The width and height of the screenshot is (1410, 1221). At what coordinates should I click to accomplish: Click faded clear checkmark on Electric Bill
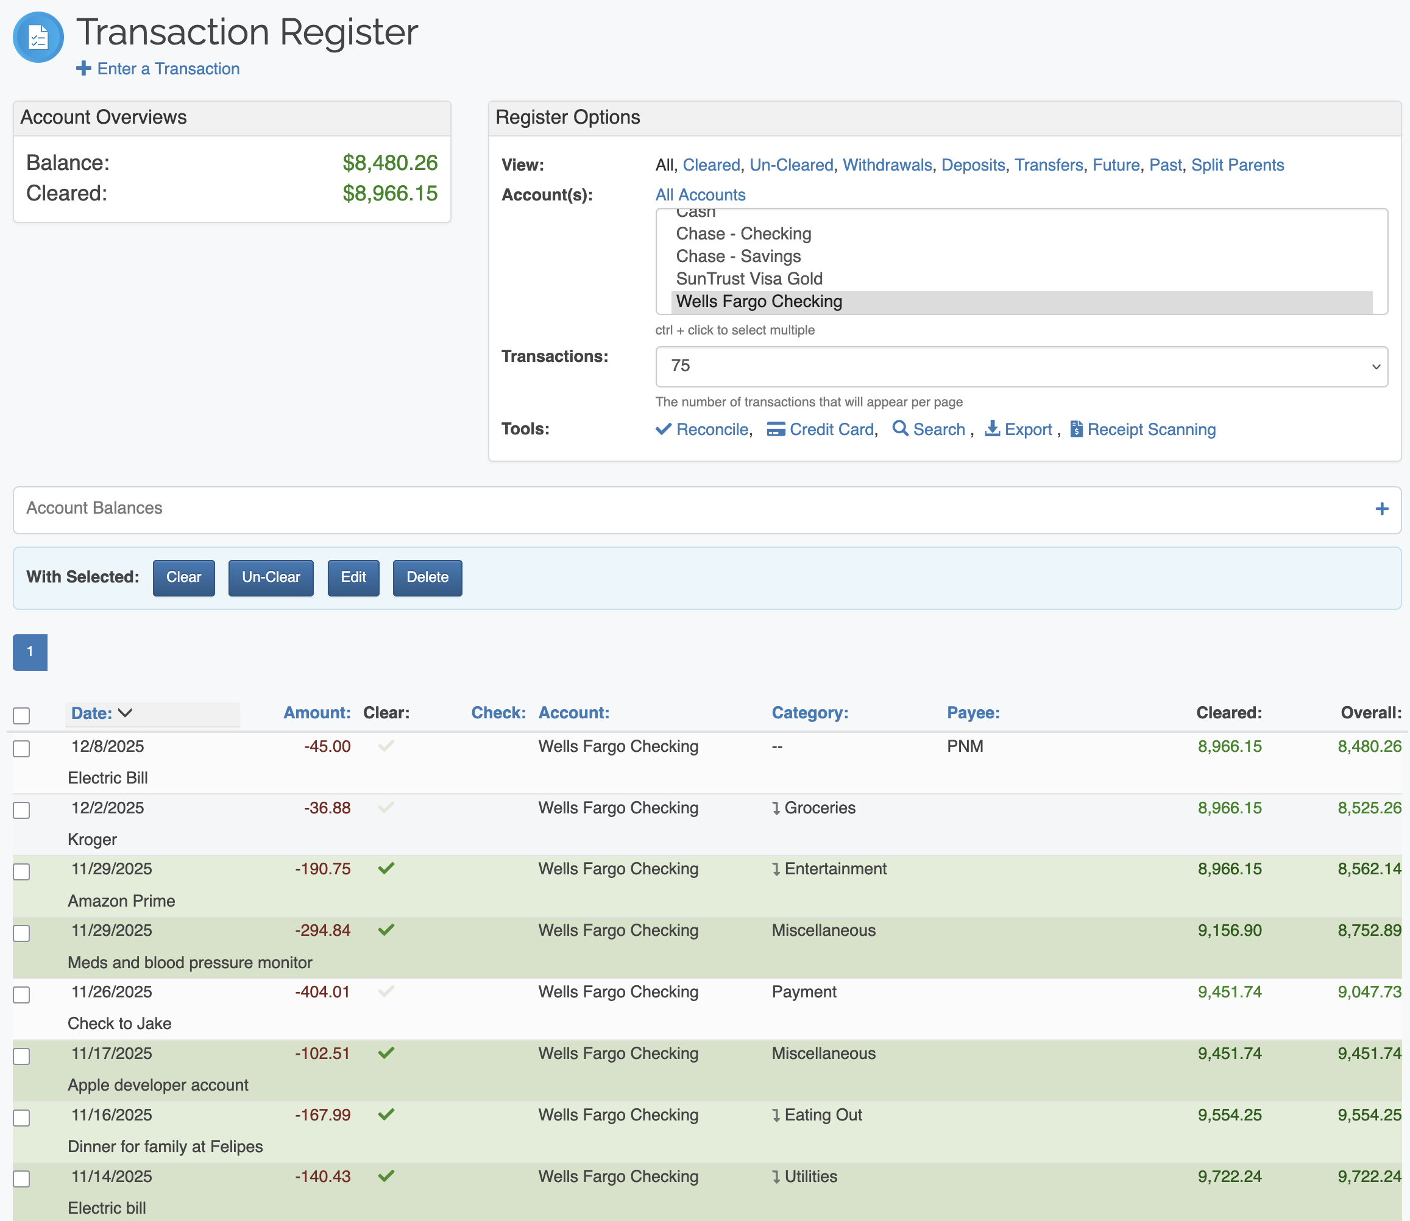[x=386, y=746]
